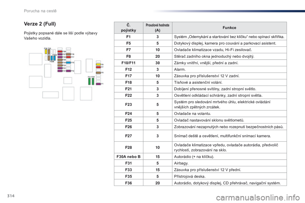Click the purple F1 fuse in diagram
This screenshot has width=305, height=203.
pyautogui.click(x=98, y=84)
